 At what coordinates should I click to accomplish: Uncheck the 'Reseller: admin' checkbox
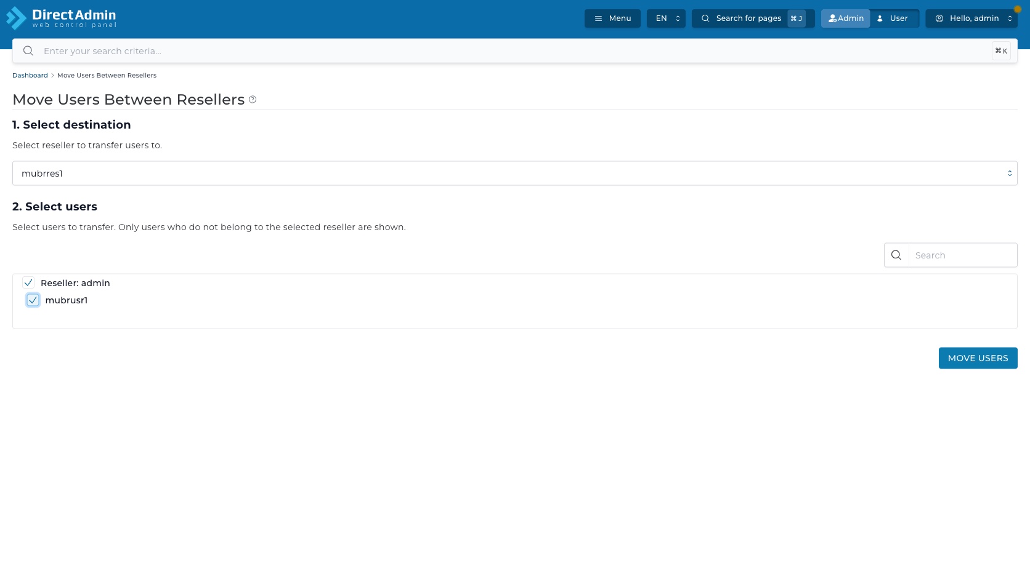coord(28,282)
